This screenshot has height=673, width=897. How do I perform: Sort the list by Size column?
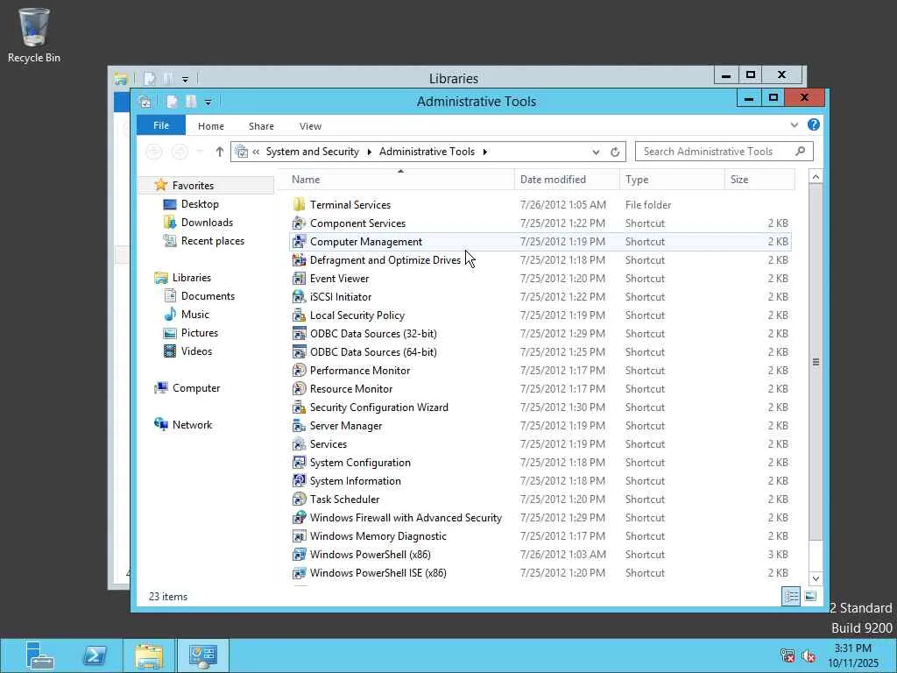(759, 179)
